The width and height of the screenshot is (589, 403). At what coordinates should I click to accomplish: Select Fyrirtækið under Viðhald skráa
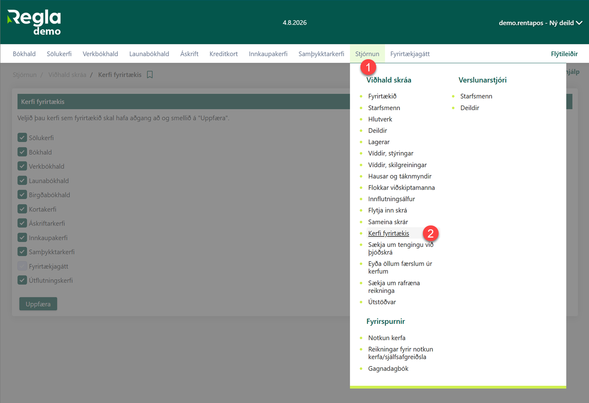382,96
